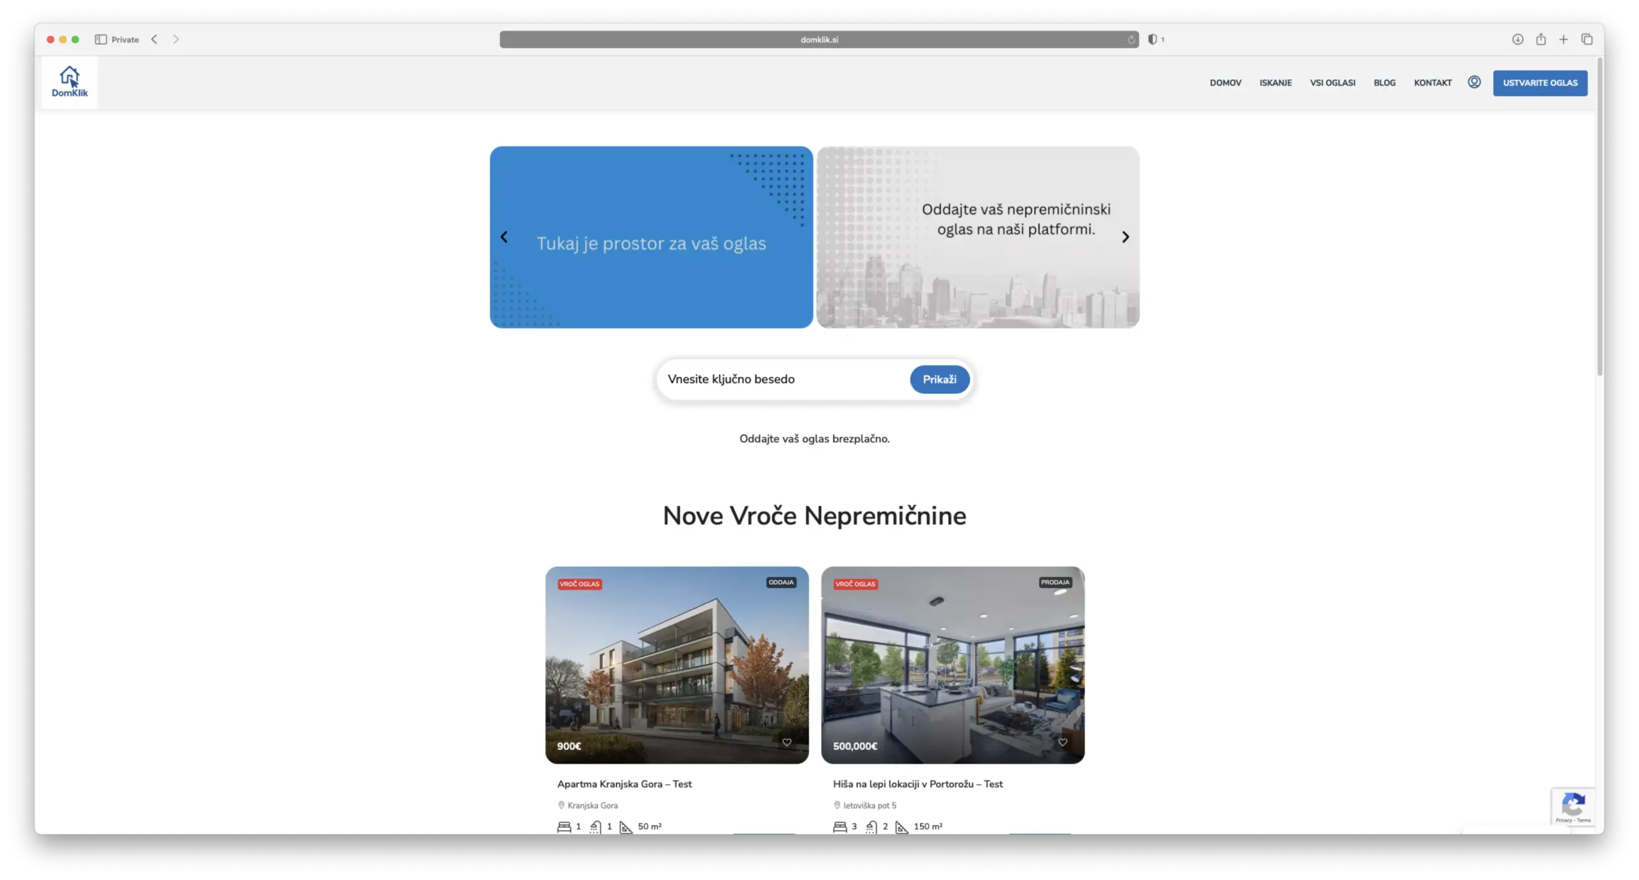The image size is (1639, 880).
Task: Focus the keyword search field
Action: point(784,379)
